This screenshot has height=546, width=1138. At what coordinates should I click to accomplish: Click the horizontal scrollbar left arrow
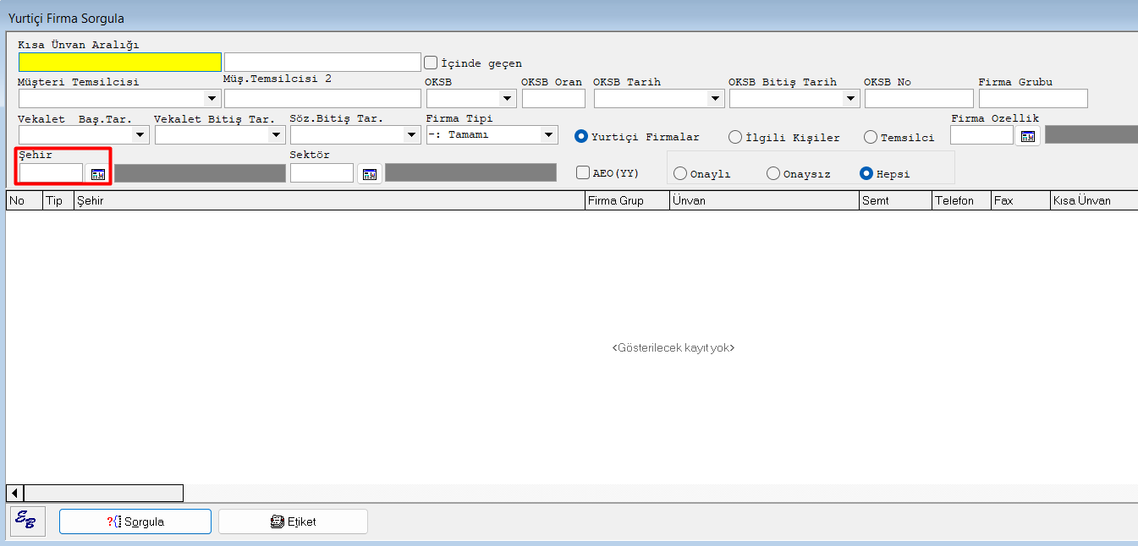14,493
